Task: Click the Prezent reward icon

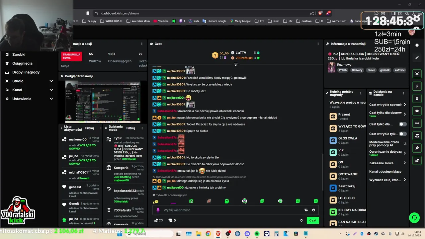Action: coord(333,117)
